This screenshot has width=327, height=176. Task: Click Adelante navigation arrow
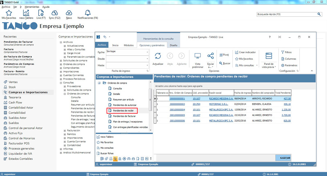(182, 56)
